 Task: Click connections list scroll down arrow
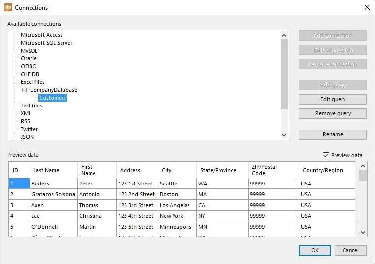coord(284,135)
